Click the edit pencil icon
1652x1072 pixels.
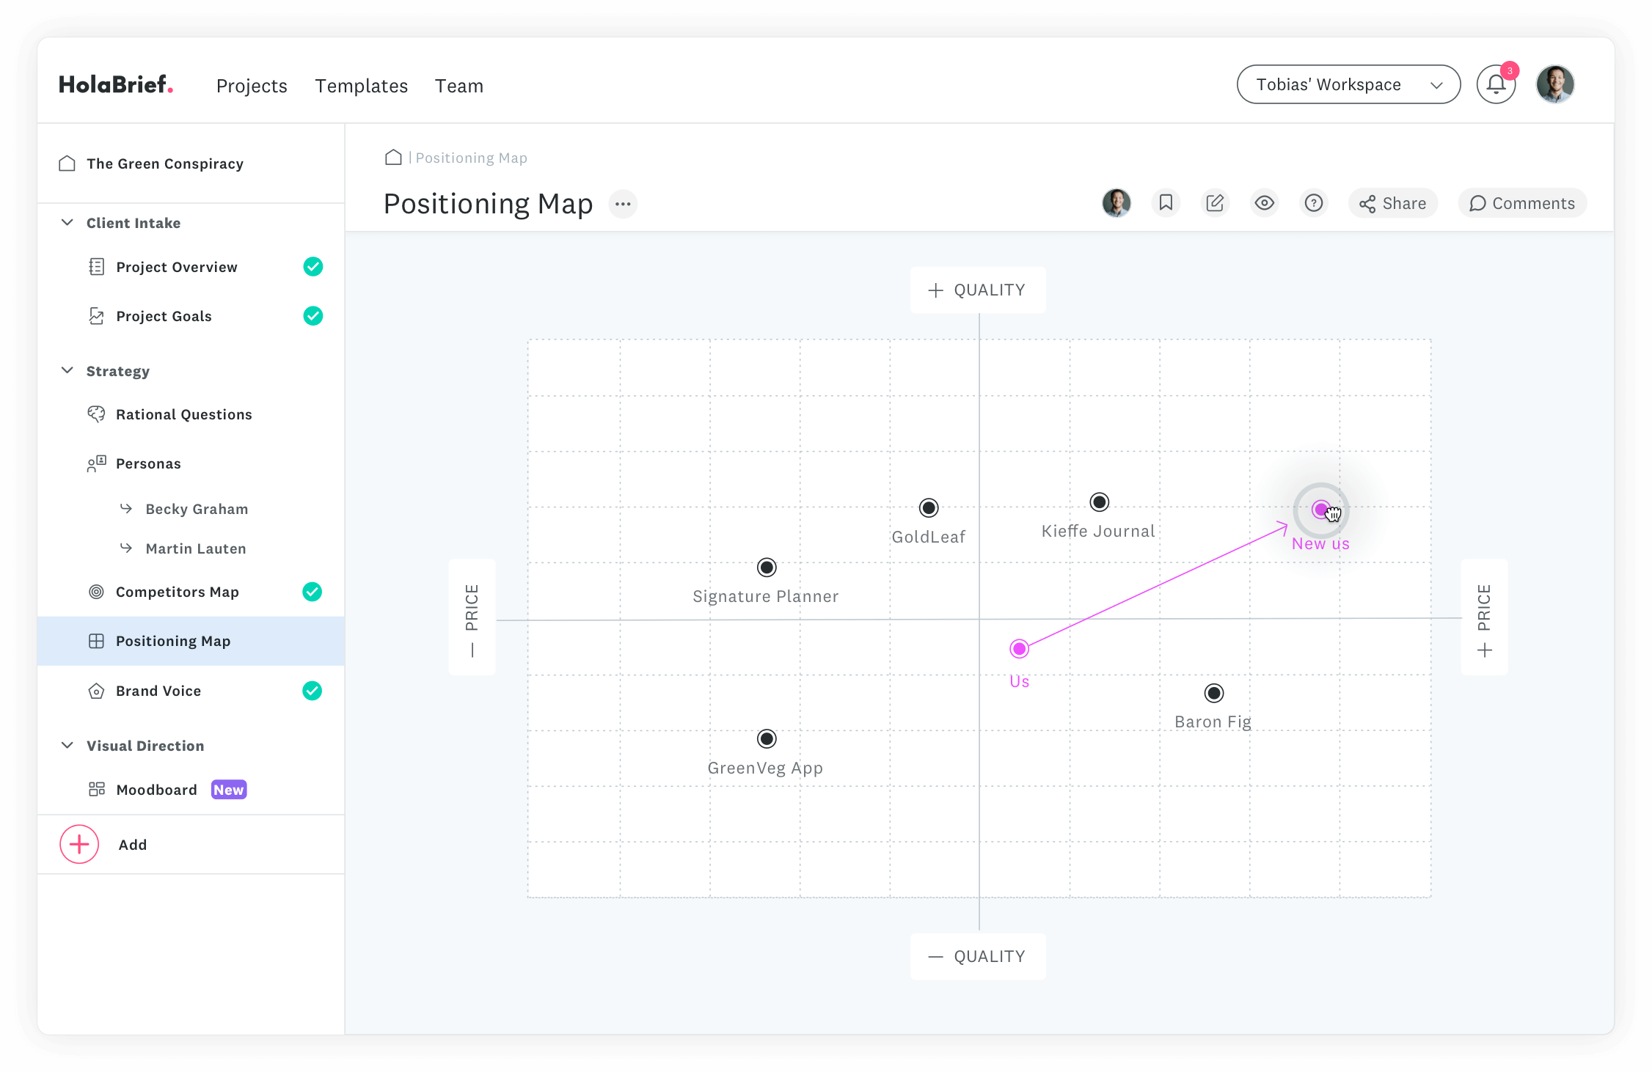[1215, 203]
